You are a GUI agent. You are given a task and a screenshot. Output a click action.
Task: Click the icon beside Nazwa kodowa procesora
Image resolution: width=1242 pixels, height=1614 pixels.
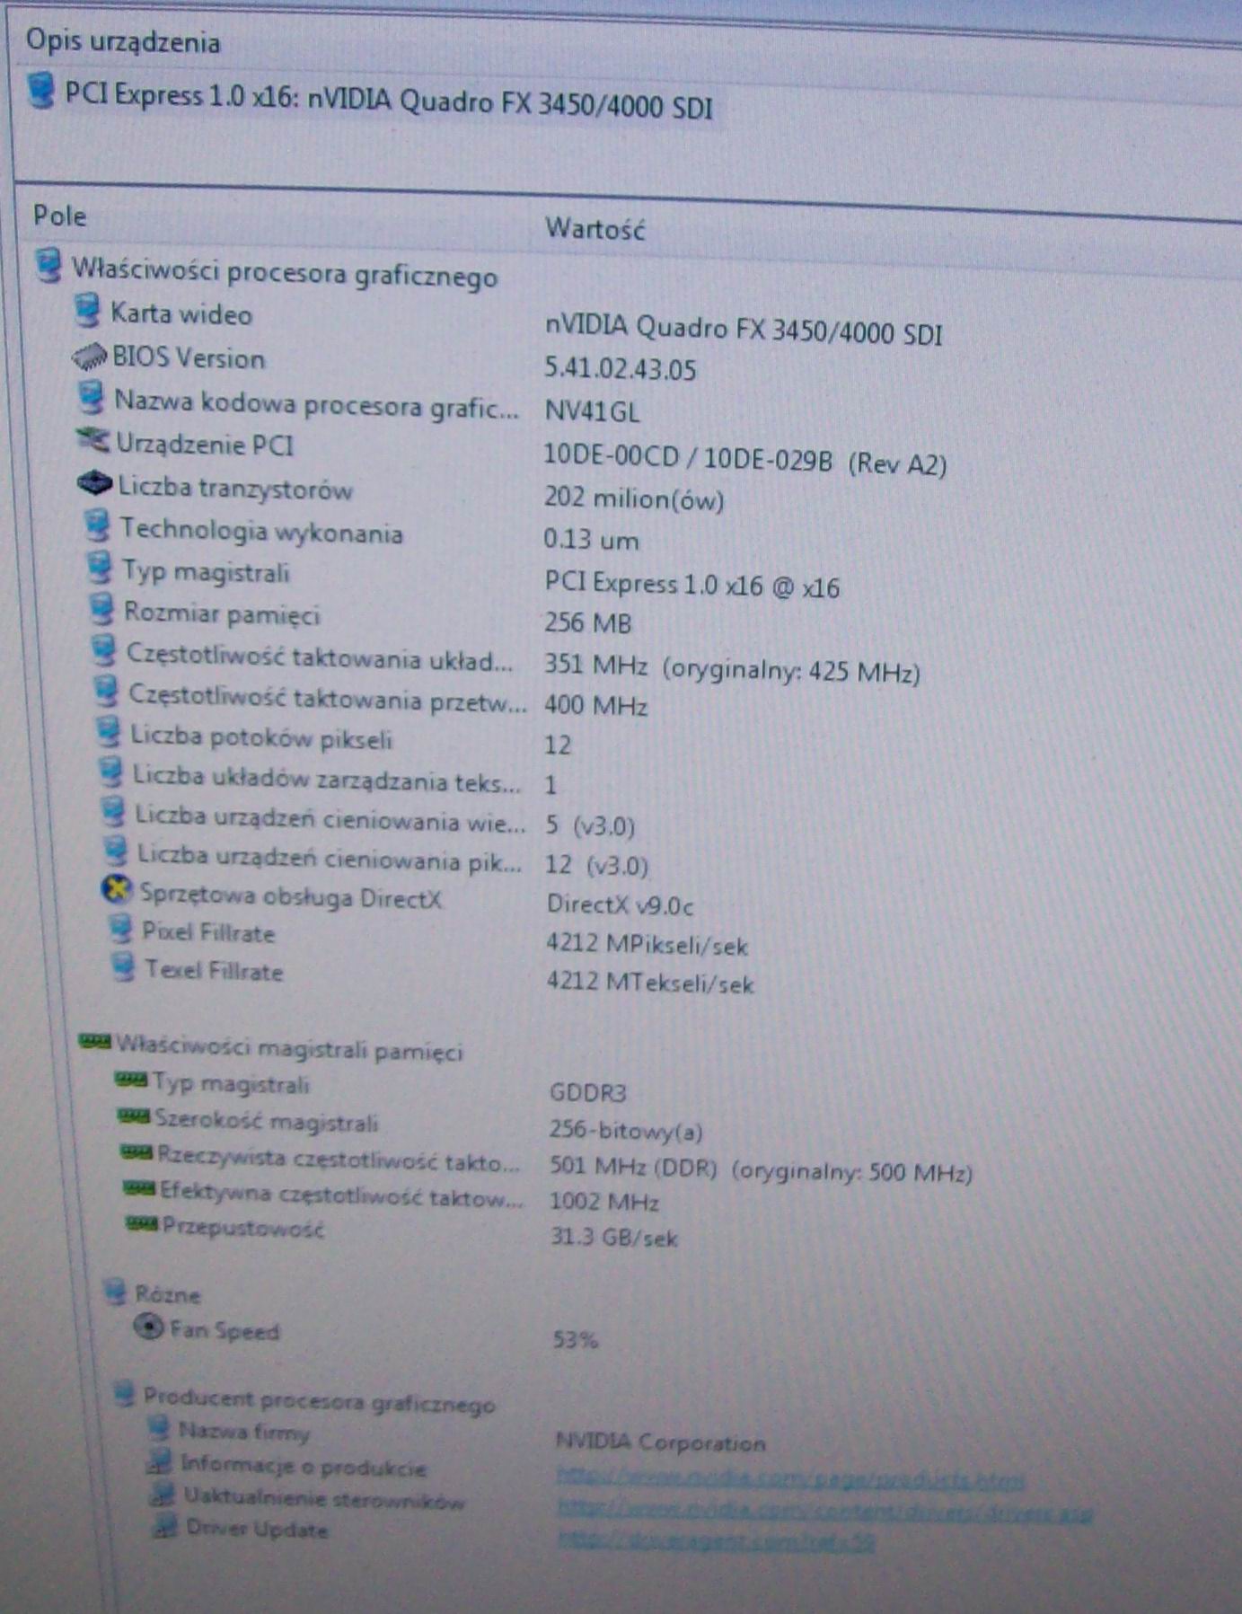pos(92,397)
